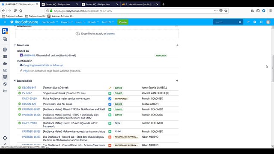Open issue PARTNER-16328
The width and height of the screenshot is (274, 154).
tap(31, 131)
